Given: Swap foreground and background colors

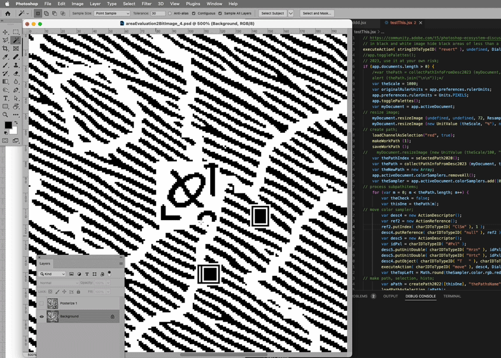Looking at the screenshot, I should tap(16, 123).
